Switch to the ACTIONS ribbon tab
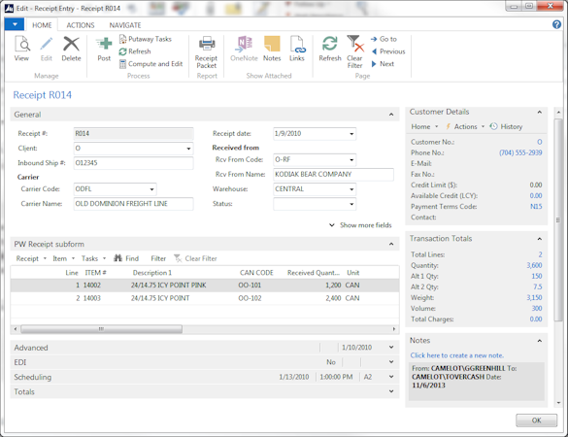Viewport: 568px width, 437px height. pyautogui.click(x=81, y=25)
